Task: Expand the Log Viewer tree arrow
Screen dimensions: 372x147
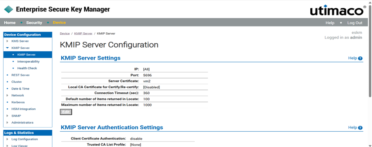Action: (x=8, y=146)
